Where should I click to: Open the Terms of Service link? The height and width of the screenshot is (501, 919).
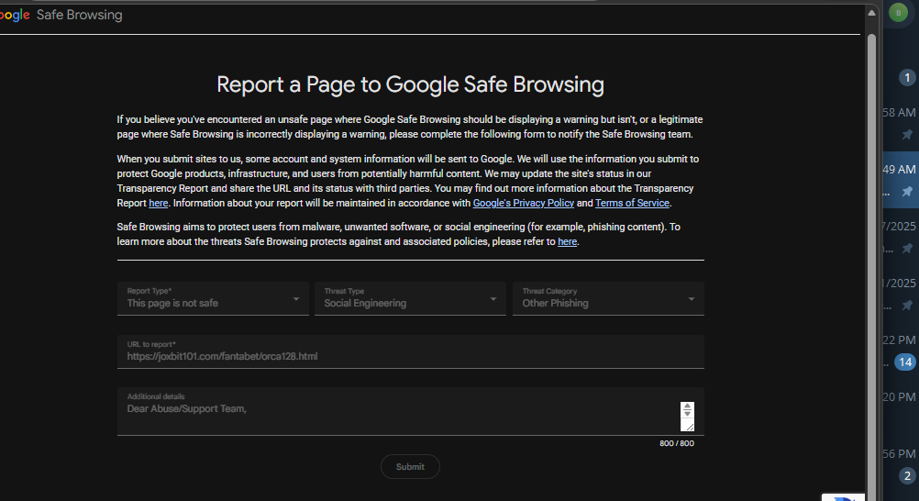pyautogui.click(x=632, y=203)
